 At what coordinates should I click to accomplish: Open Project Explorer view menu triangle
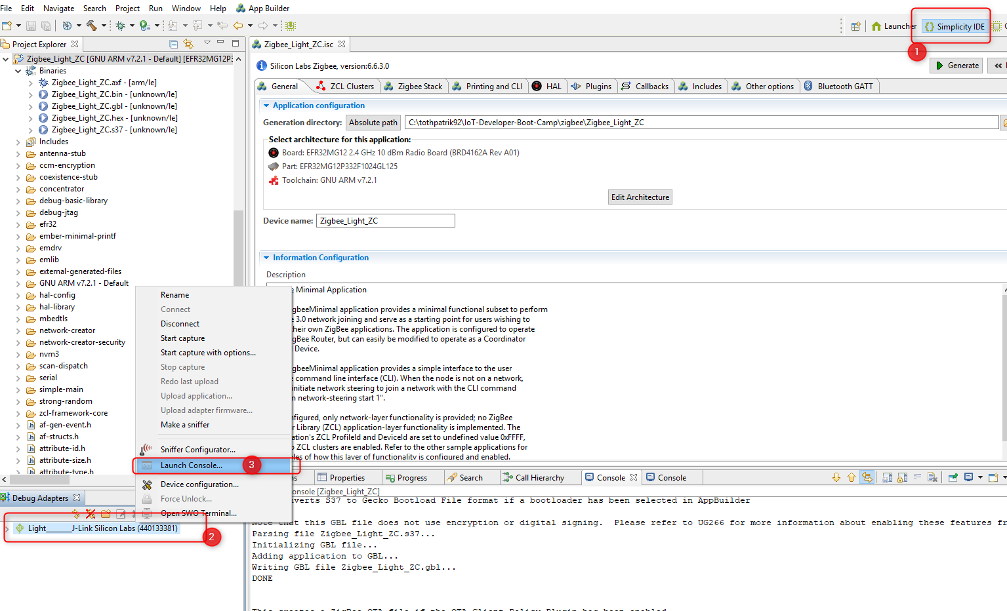[207, 43]
